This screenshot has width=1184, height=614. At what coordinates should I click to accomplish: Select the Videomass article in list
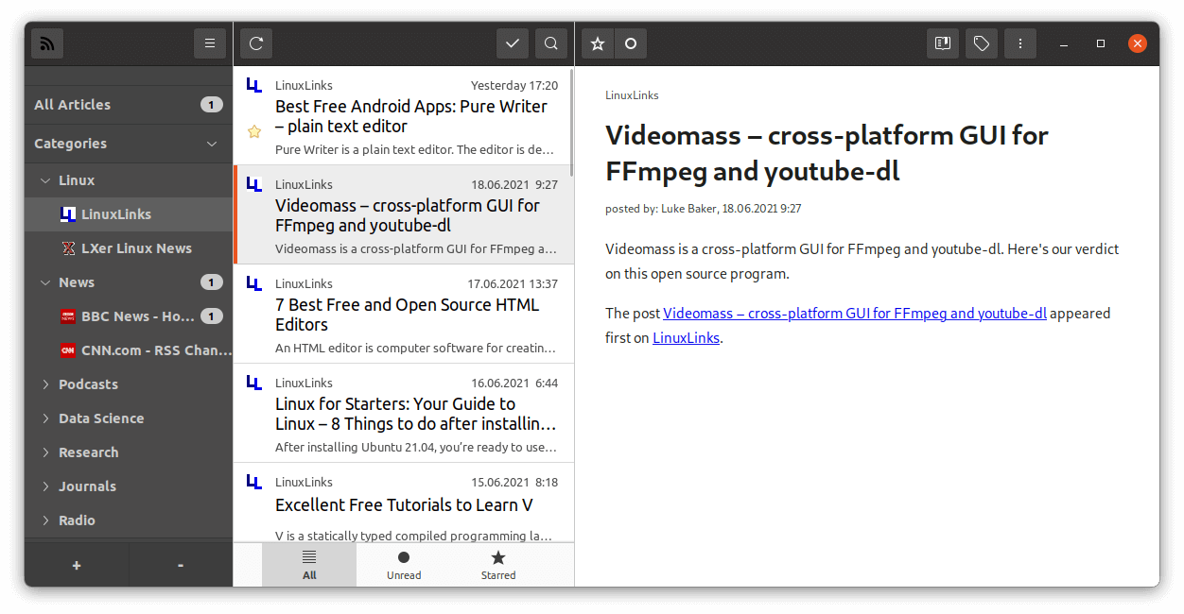pos(403,214)
